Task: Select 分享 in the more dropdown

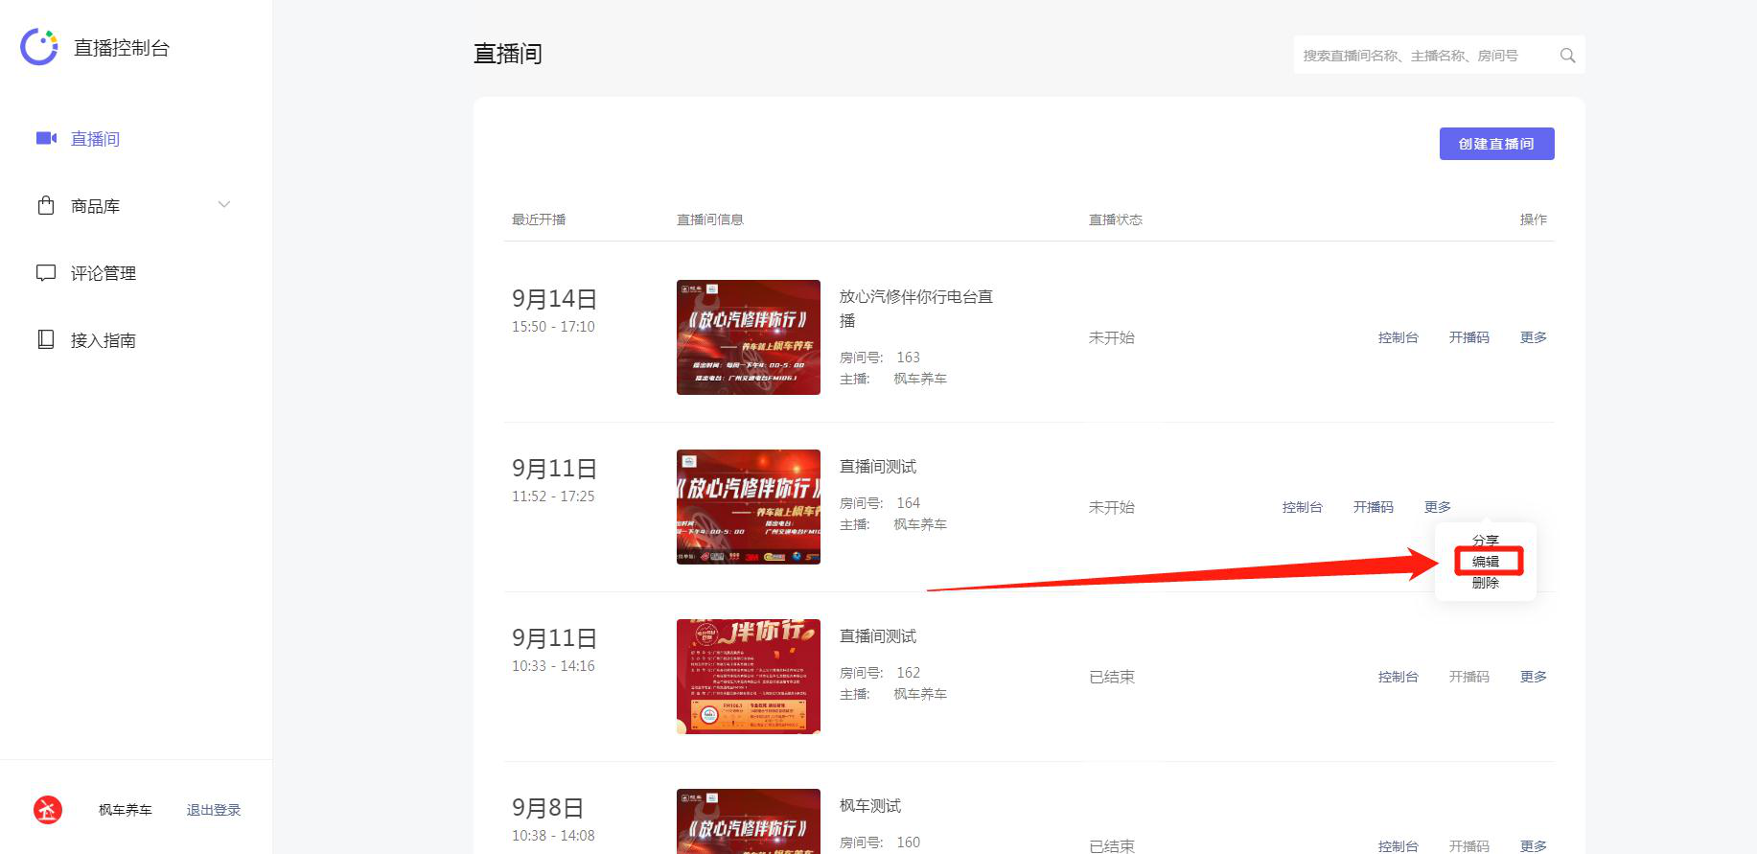Action: [1486, 541]
